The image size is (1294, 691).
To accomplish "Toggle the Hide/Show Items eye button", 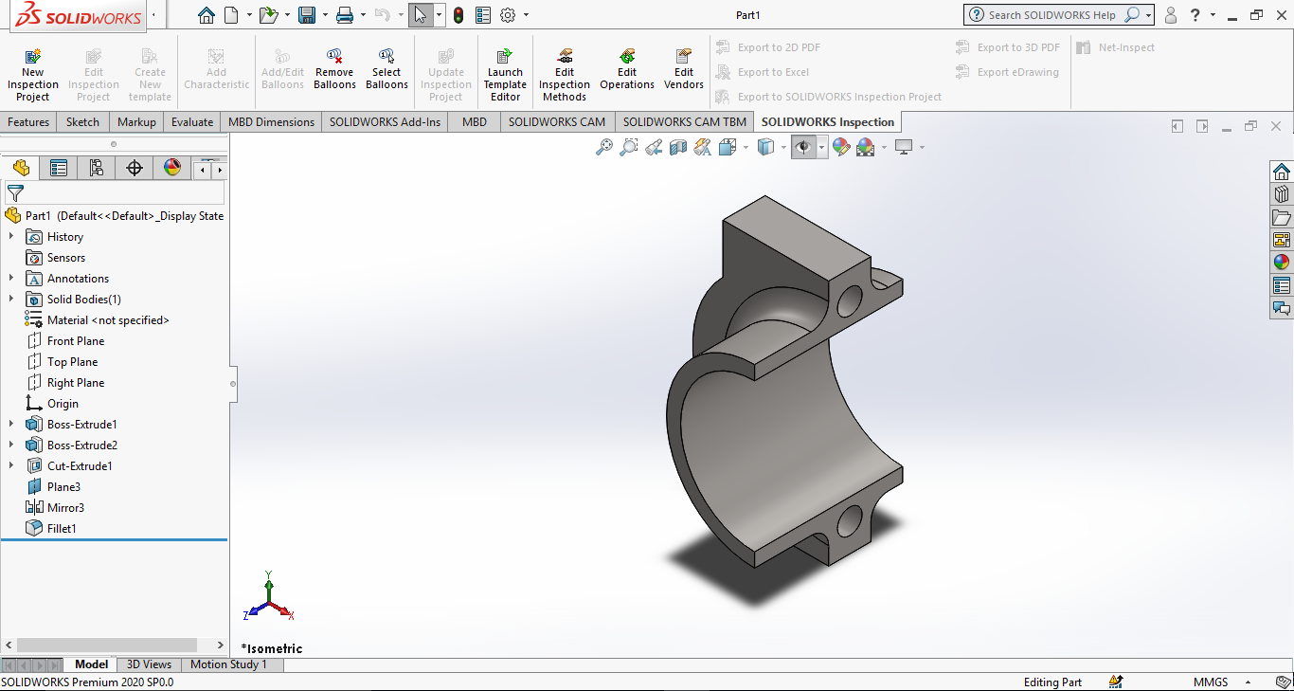I will 803,147.
